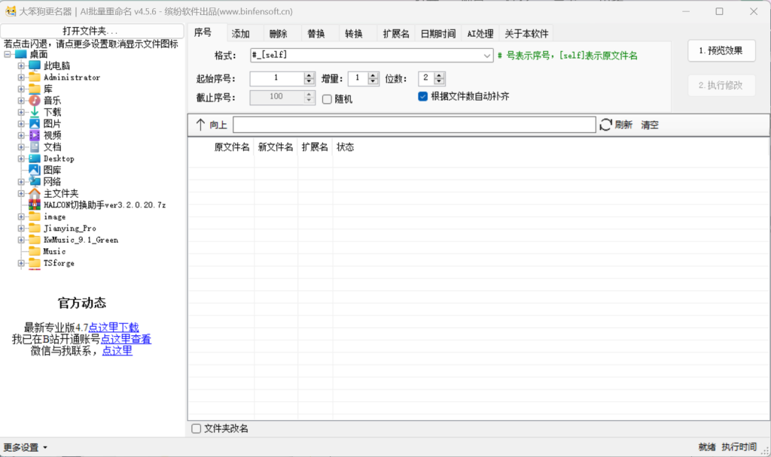The image size is (771, 457).
Task: Disable 根据文件数自动补齐 checkbox
Action: click(423, 95)
